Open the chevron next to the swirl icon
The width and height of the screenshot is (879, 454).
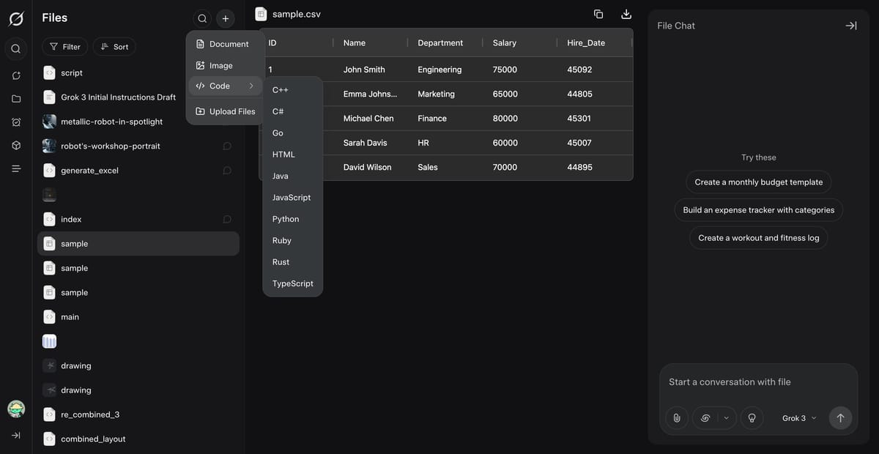click(x=724, y=417)
